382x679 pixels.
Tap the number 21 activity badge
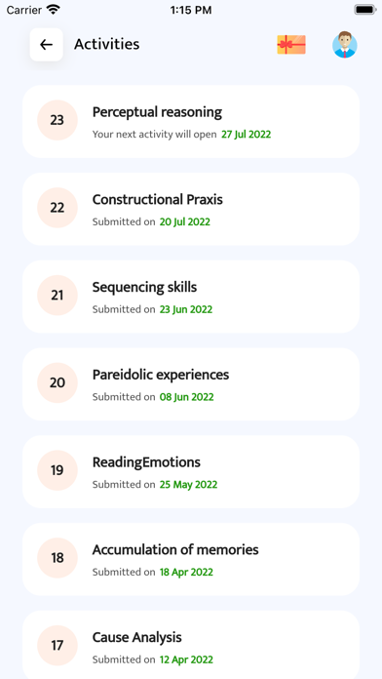[x=57, y=296]
